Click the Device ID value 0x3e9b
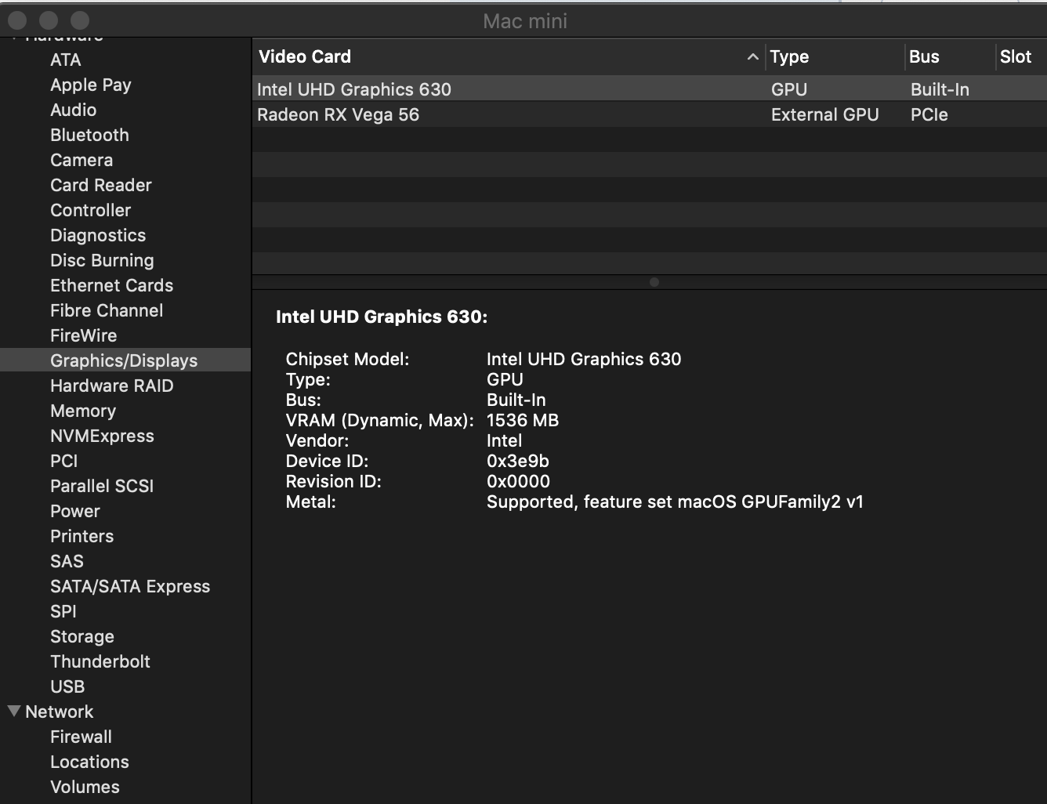 coord(518,461)
